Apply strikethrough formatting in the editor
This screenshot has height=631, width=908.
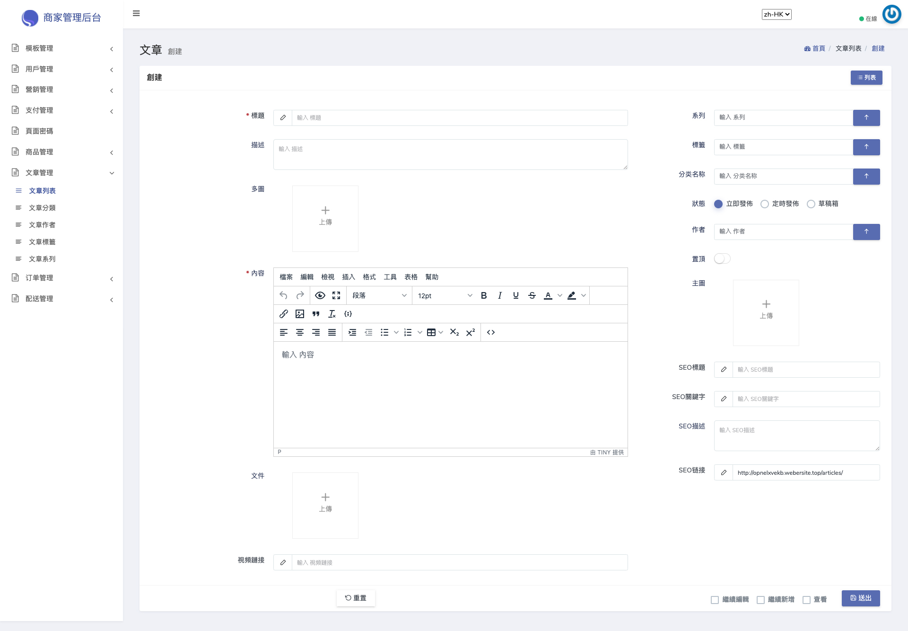point(532,295)
